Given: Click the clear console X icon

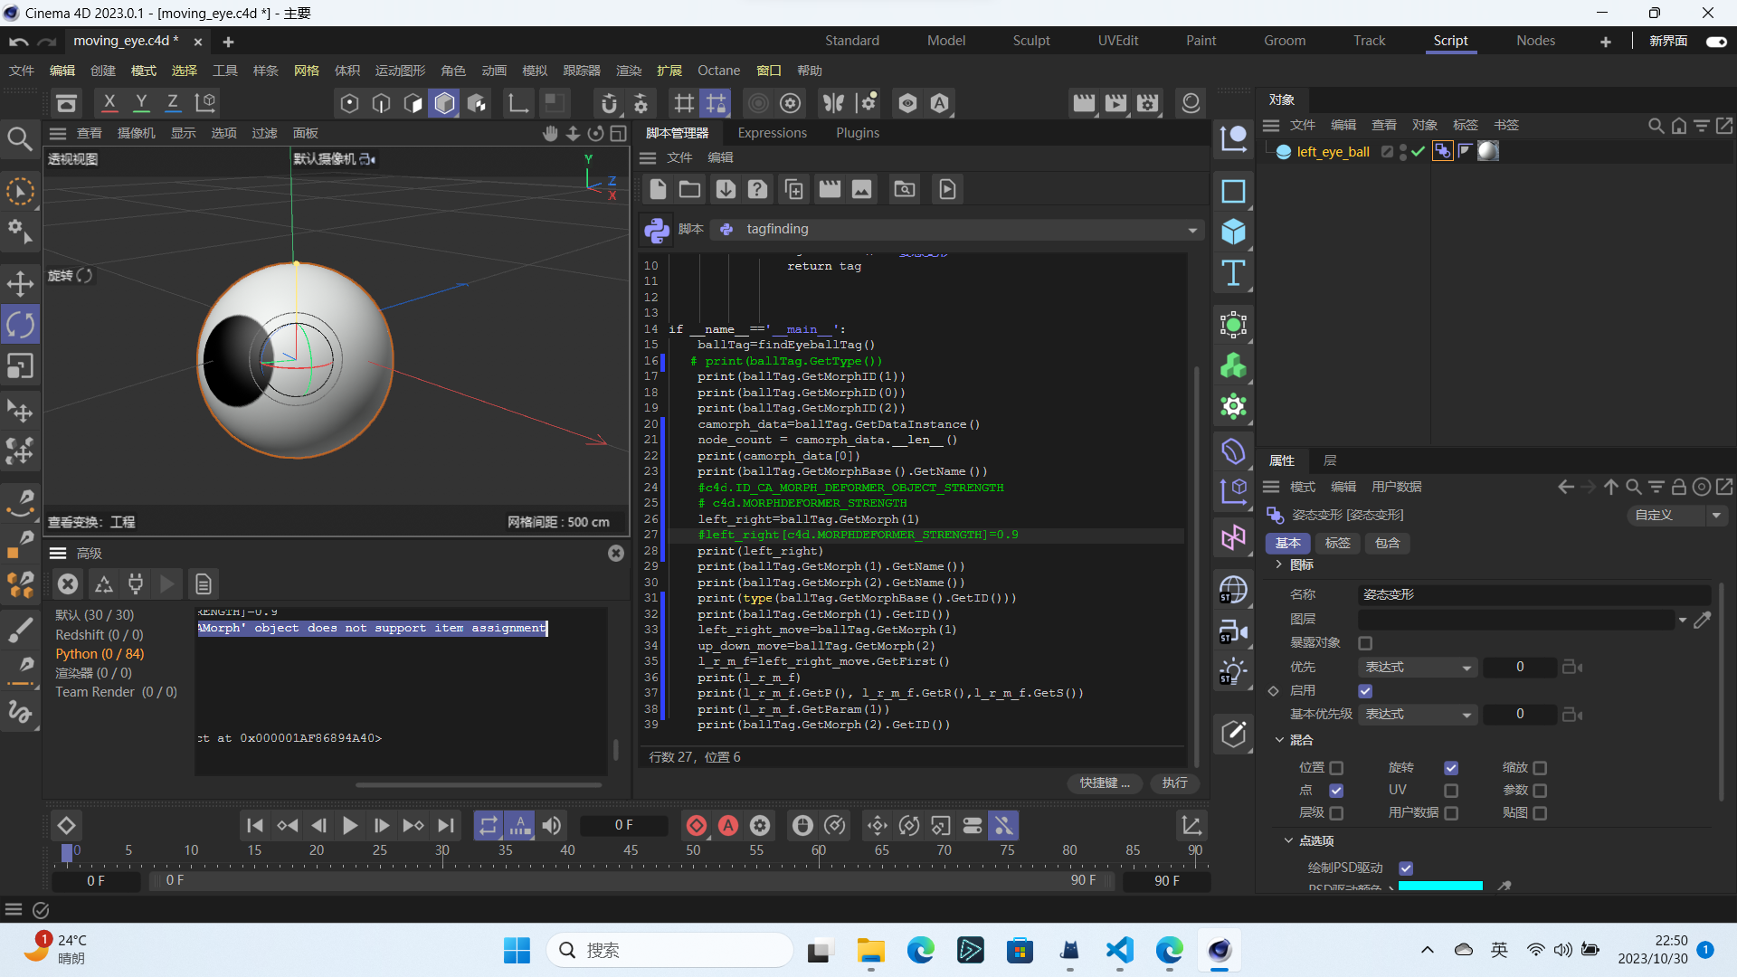Looking at the screenshot, I should tap(68, 584).
